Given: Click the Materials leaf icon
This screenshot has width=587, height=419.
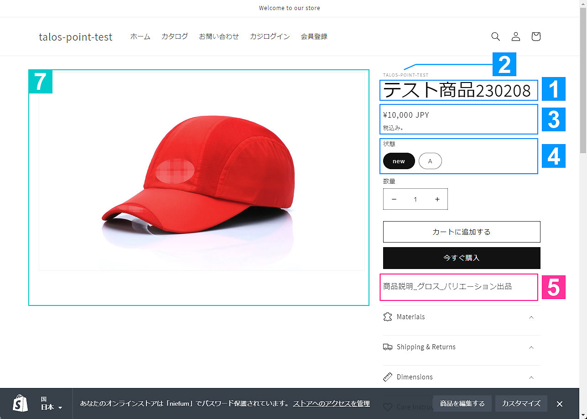Looking at the screenshot, I should pyautogui.click(x=388, y=317).
